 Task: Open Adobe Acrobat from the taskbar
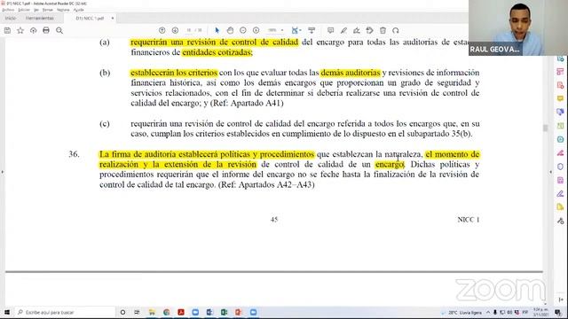181,312
